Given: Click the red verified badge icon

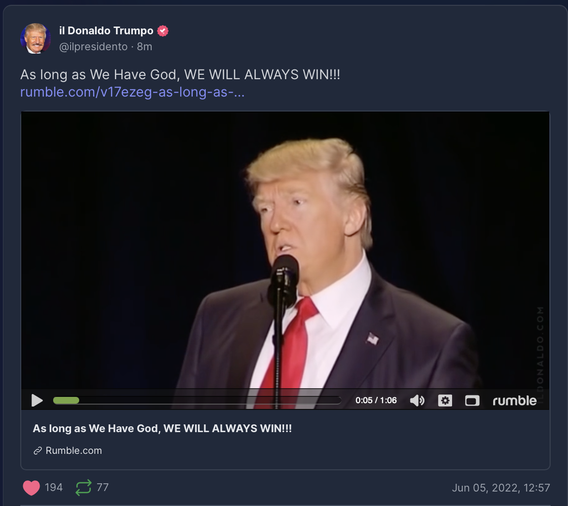Looking at the screenshot, I should (163, 31).
